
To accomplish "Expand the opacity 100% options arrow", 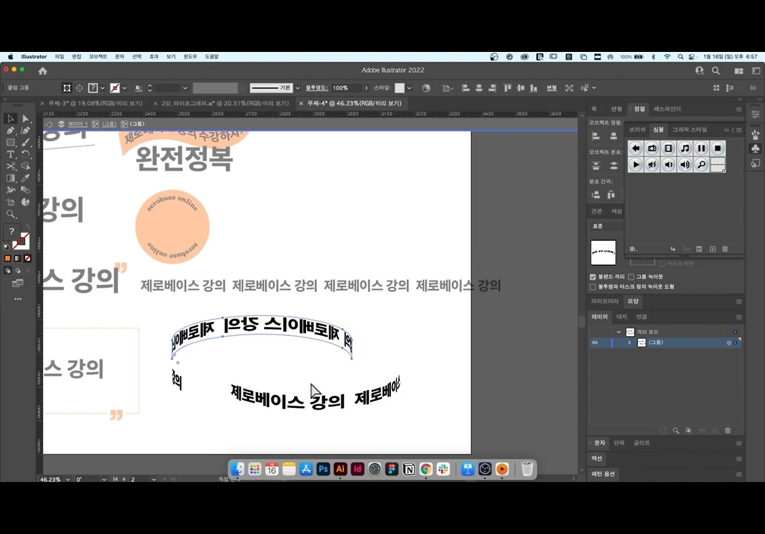I will (x=366, y=88).
